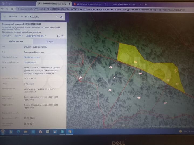The height and width of the screenshot is (145, 194).
Task: Open cadastral number link 04:05:050202:385
Action: pyautogui.click(x=32, y=57)
